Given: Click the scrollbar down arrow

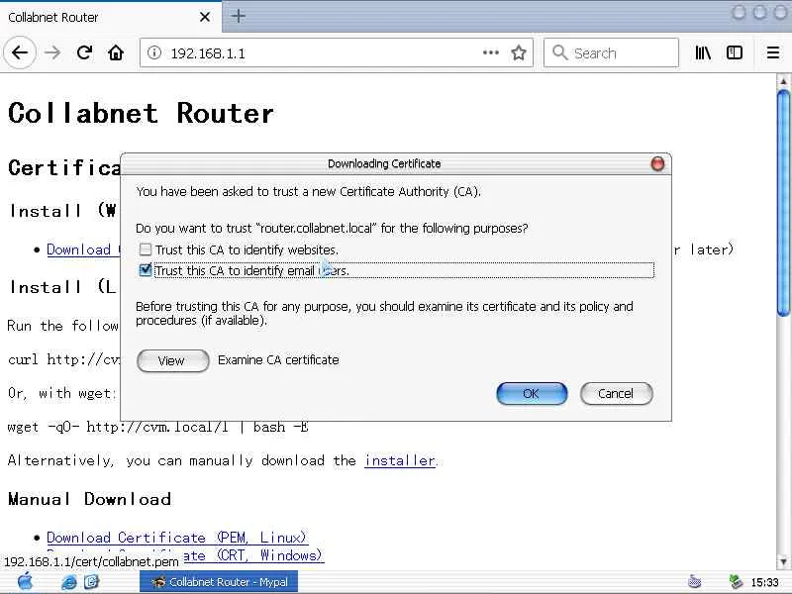Looking at the screenshot, I should pyautogui.click(x=783, y=561).
